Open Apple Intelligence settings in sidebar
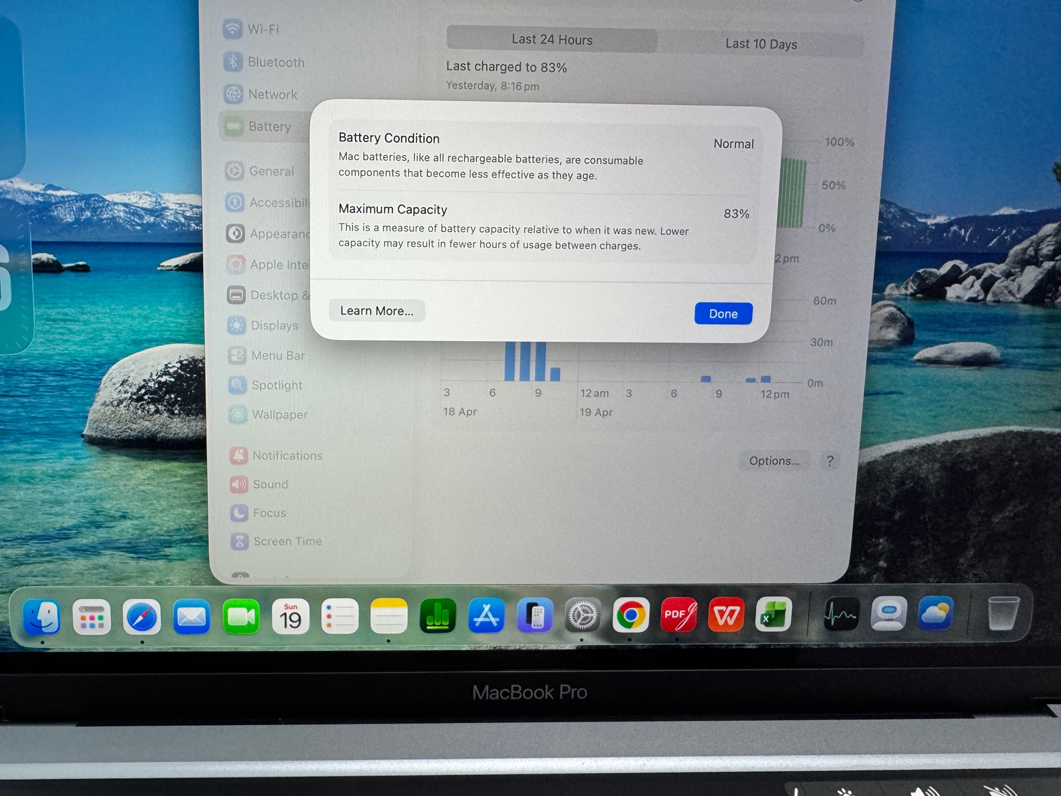The image size is (1061, 796). [x=267, y=264]
